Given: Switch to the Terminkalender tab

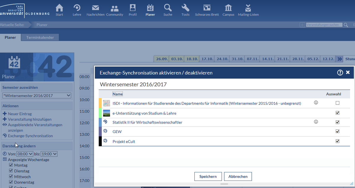Looking at the screenshot, I should [40, 38].
